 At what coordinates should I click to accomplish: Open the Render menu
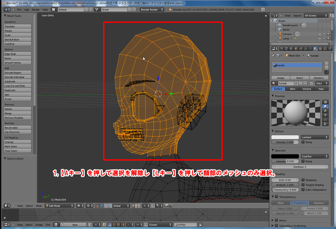tap(36, 10)
